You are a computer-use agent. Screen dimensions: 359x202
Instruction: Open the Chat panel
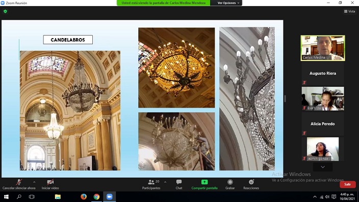click(x=179, y=184)
